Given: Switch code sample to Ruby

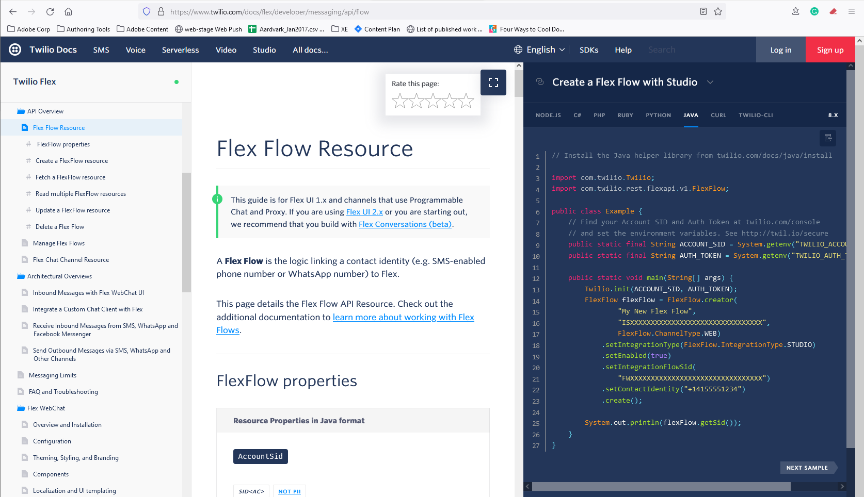Looking at the screenshot, I should point(626,115).
